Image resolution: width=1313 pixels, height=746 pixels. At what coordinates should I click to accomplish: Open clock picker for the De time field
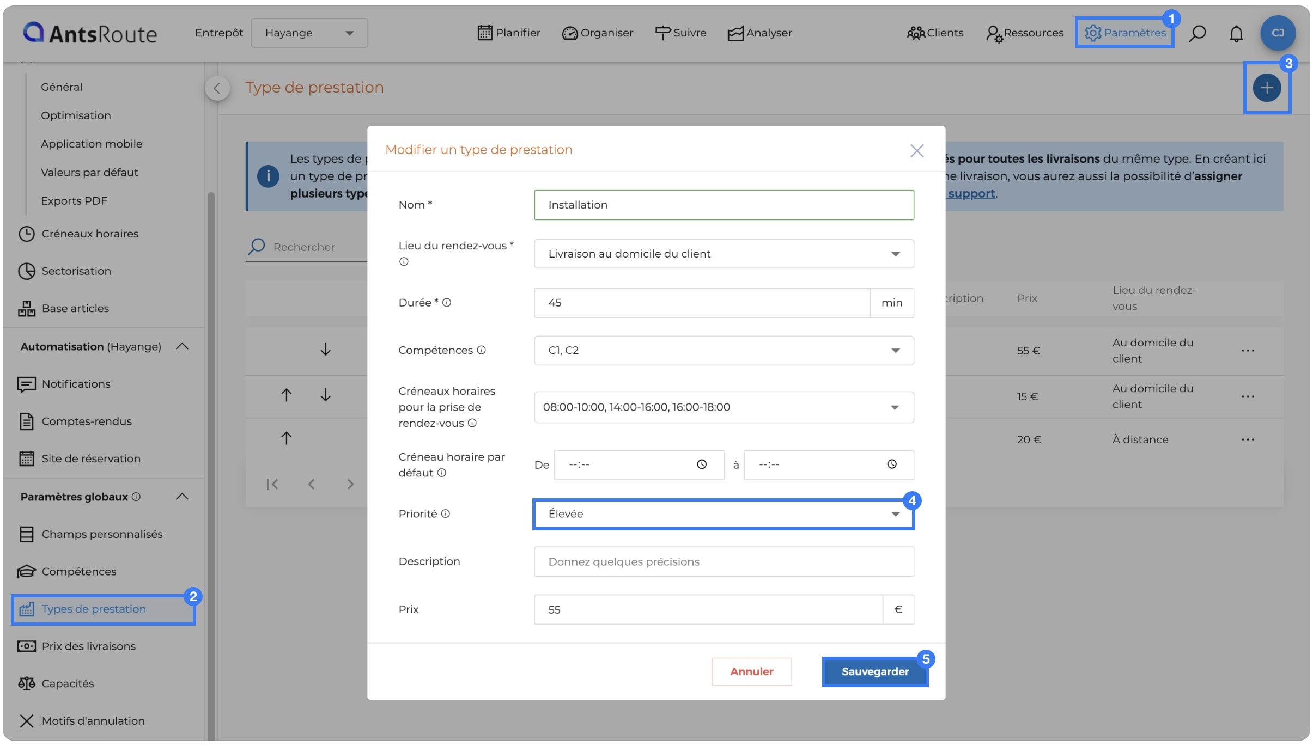[702, 464]
